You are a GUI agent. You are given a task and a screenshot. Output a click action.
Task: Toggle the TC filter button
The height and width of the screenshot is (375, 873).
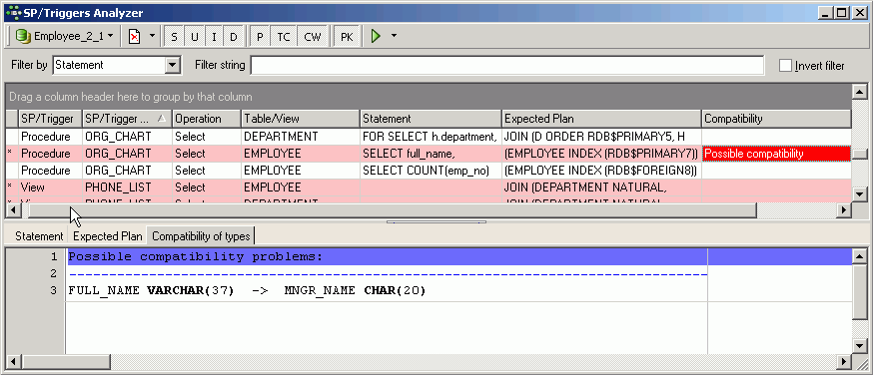point(284,37)
